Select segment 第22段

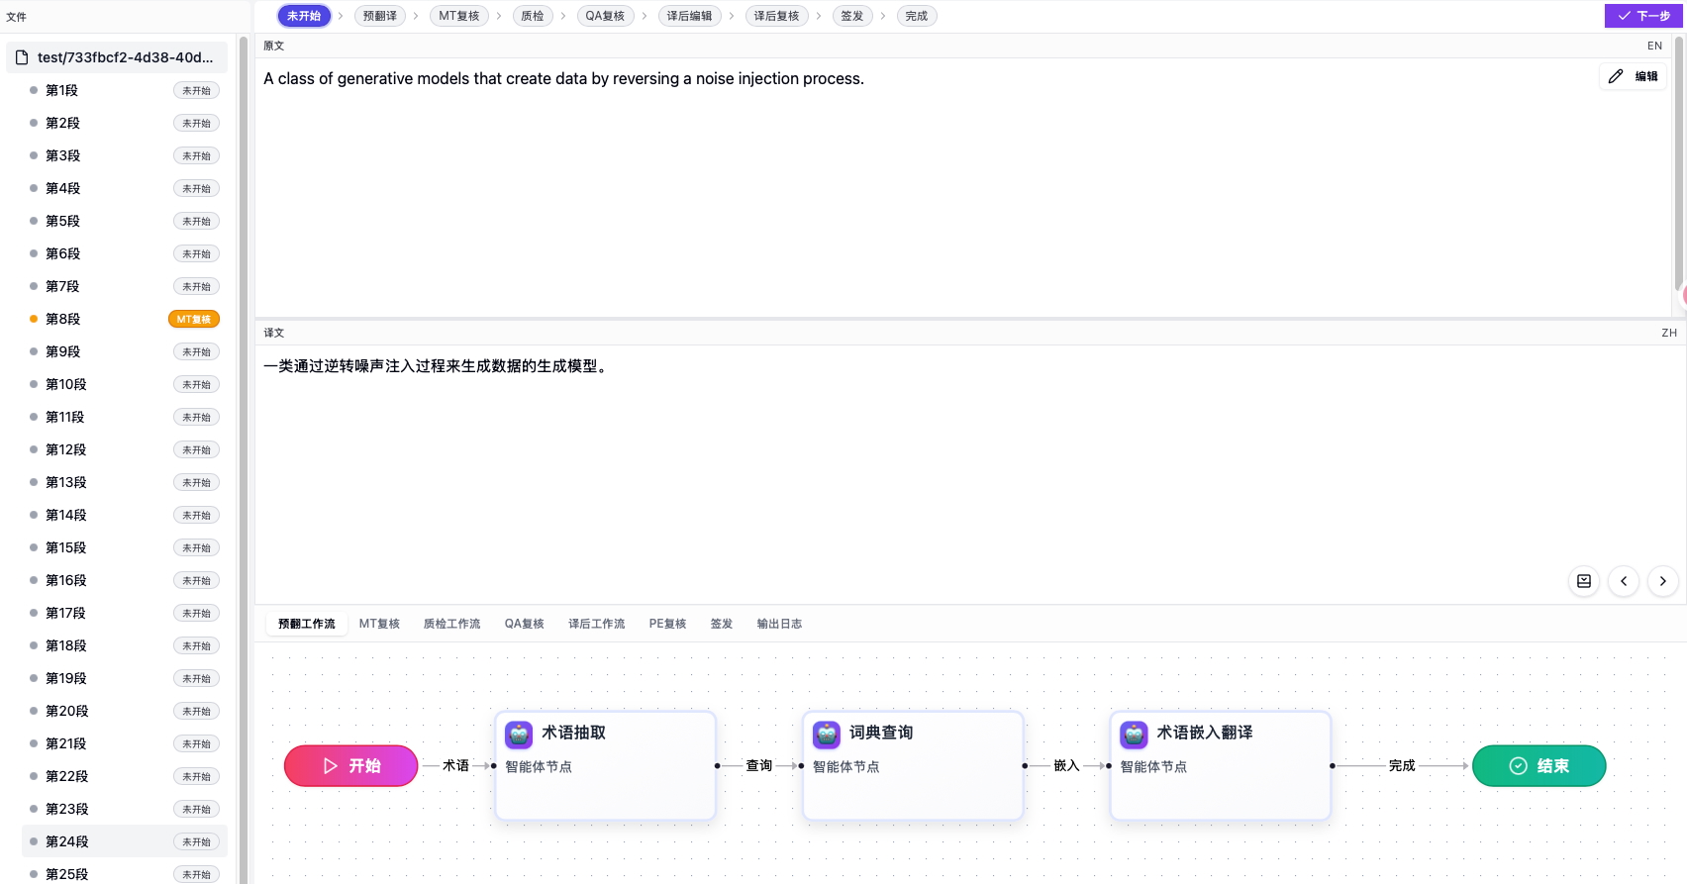[125, 776]
